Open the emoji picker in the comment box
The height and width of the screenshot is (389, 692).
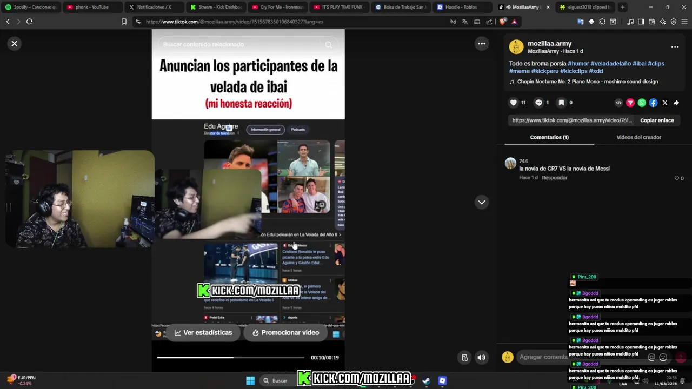[x=663, y=357]
